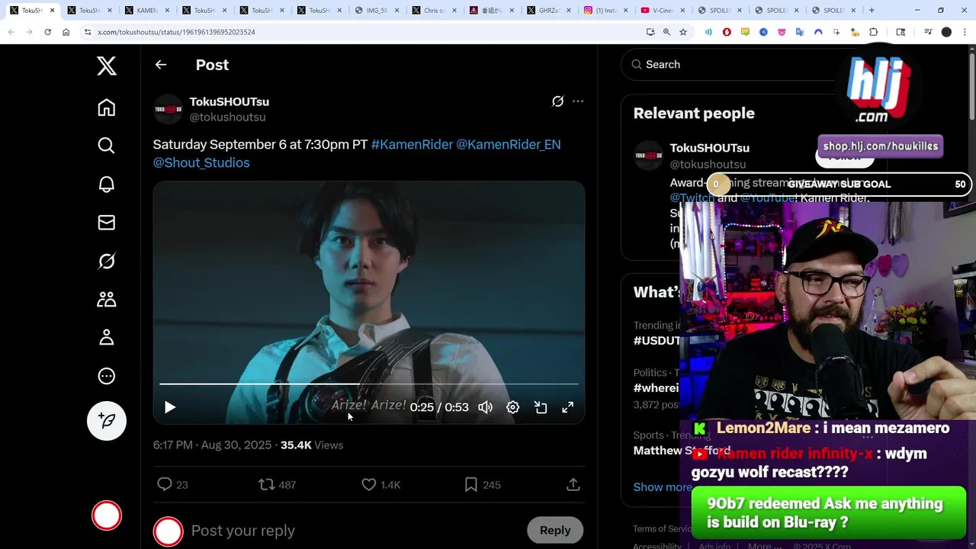Click the Grok icon on the post
The image size is (976, 549).
click(x=558, y=101)
